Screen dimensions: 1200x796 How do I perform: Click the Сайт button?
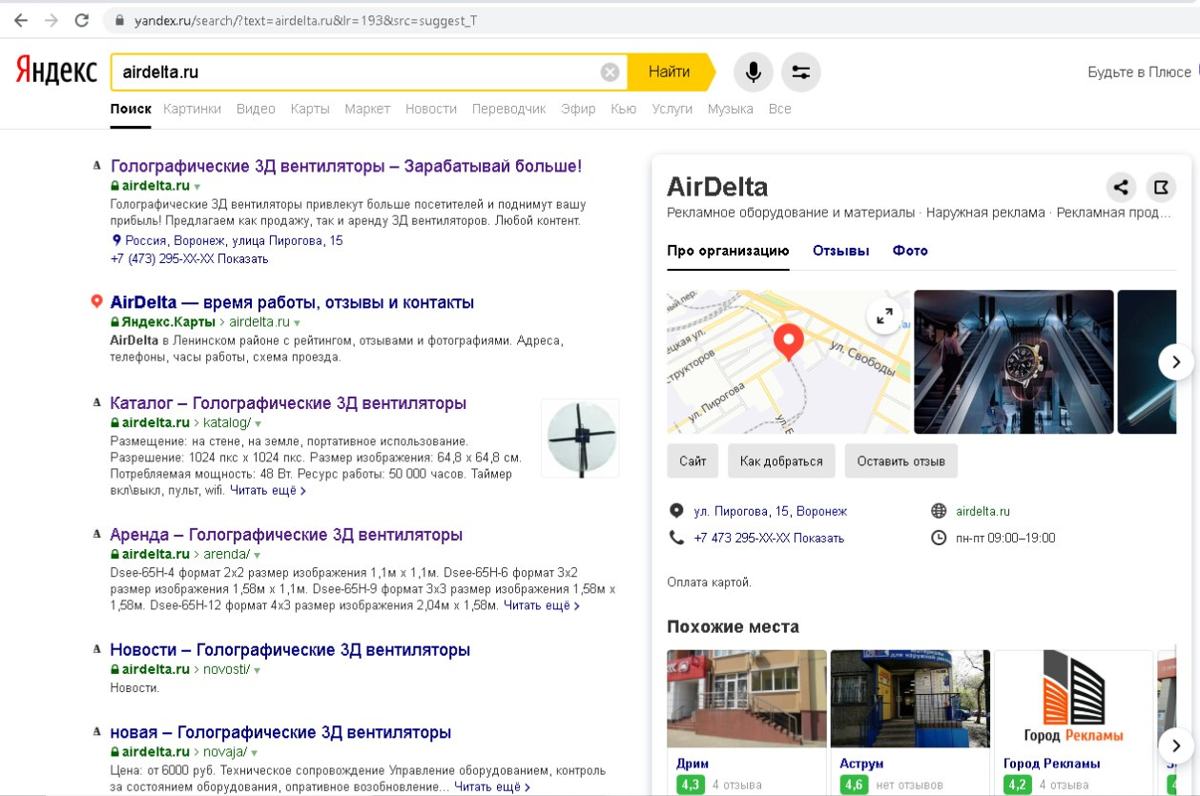tap(693, 460)
